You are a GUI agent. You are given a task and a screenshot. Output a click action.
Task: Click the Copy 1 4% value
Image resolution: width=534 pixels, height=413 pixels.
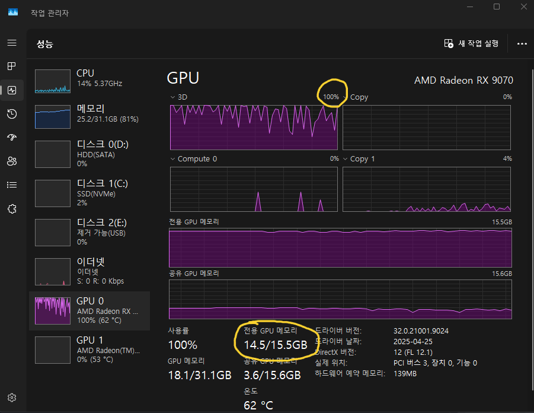click(x=507, y=158)
